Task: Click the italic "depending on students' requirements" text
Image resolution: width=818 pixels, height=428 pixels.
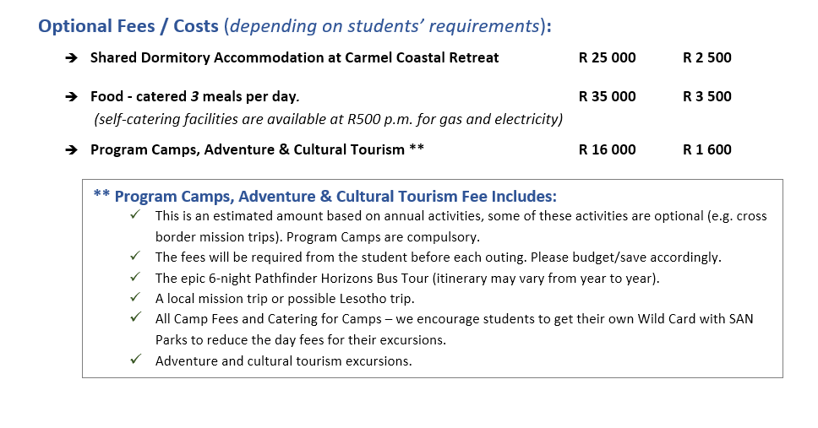Action: pos(384,26)
